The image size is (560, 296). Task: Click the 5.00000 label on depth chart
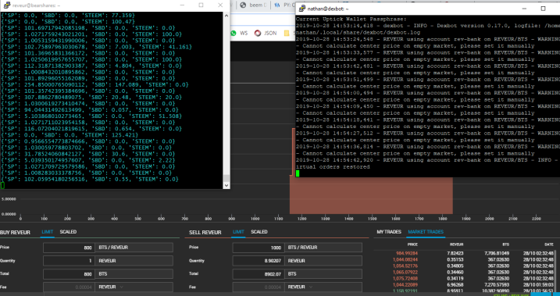pyautogui.click(x=9, y=199)
